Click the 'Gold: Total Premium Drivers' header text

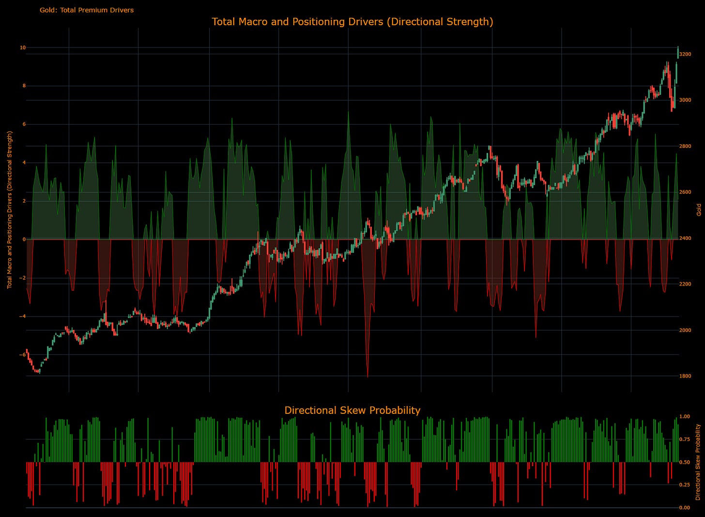click(87, 10)
